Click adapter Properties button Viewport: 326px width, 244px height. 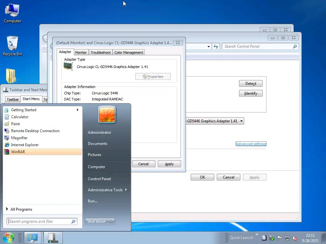(153, 77)
